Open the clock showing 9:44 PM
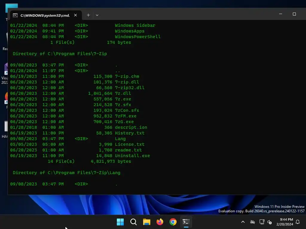The image size is (306, 229). pyautogui.click(x=285, y=222)
